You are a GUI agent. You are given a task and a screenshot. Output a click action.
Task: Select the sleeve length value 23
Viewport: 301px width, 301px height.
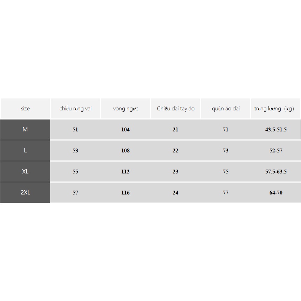(x=176, y=172)
